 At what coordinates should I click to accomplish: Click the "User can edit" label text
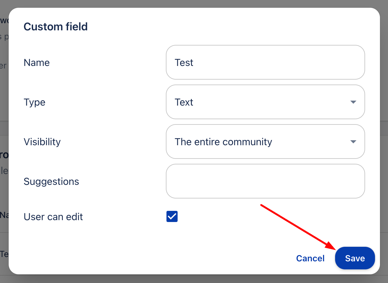point(53,217)
